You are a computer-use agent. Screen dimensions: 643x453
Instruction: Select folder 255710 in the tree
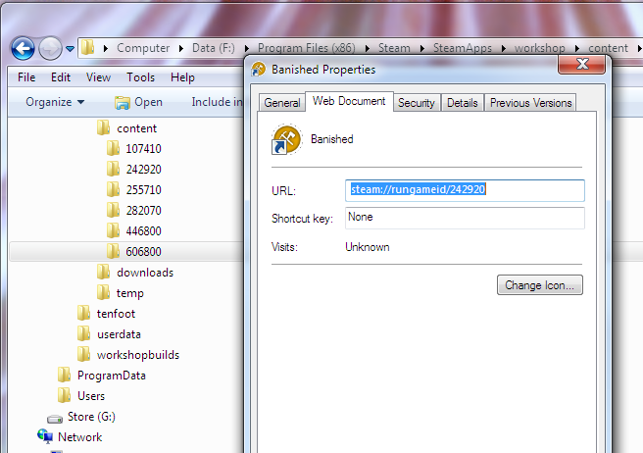tap(143, 189)
